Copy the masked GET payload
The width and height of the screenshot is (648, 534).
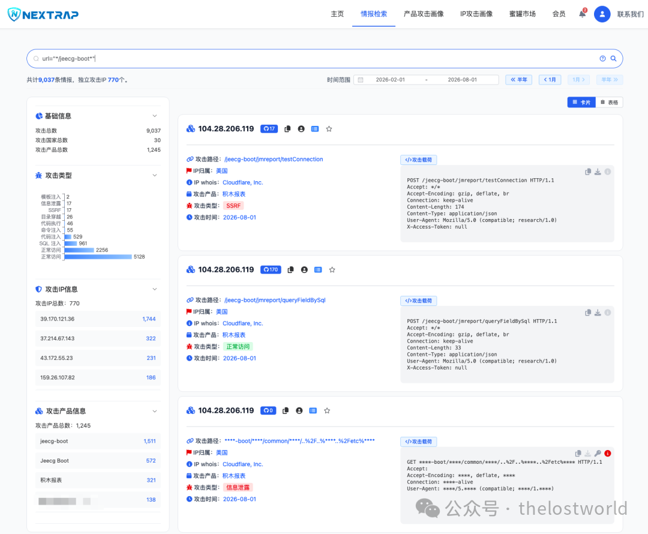[578, 454]
